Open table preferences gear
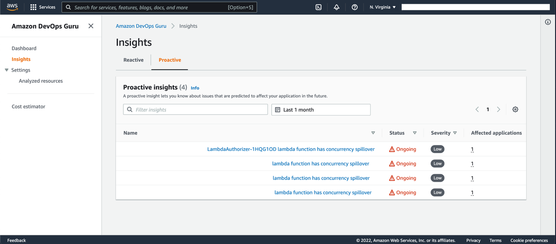Image resolution: width=556 pixels, height=244 pixels. pos(515,109)
